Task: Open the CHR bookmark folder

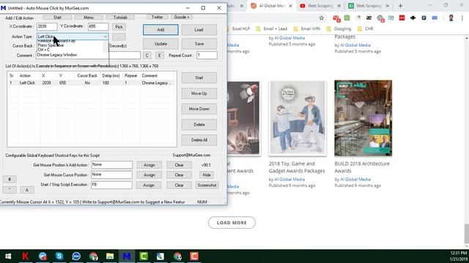Action: (x=366, y=28)
